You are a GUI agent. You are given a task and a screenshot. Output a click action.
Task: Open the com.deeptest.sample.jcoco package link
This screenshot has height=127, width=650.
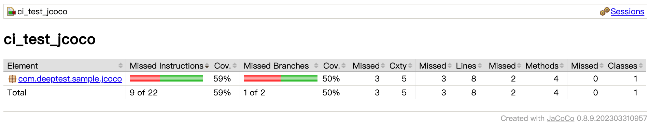[x=70, y=79]
